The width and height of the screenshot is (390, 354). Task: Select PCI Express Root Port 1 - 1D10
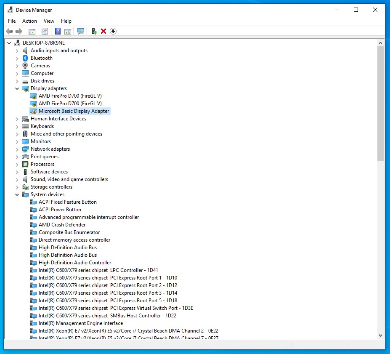point(108,278)
